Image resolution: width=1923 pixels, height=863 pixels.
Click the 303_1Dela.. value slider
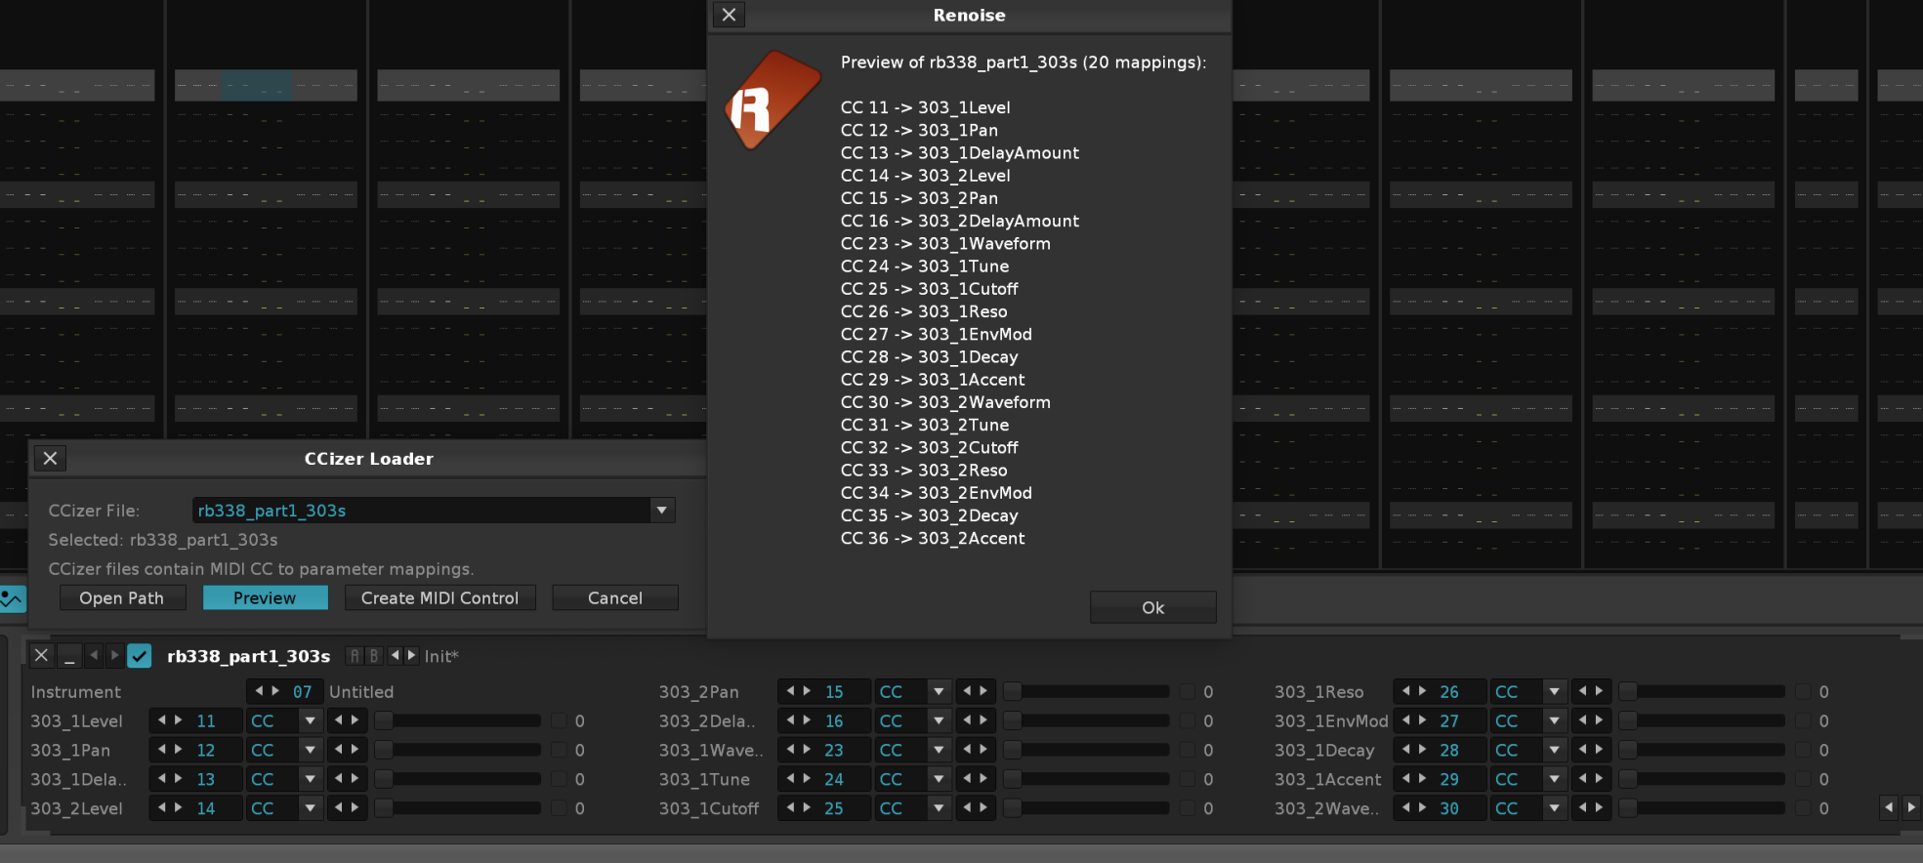458,779
